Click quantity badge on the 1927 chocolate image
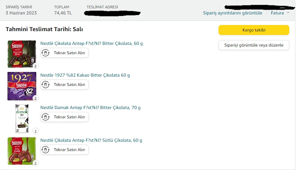The image size is (296, 170). [x=35, y=98]
